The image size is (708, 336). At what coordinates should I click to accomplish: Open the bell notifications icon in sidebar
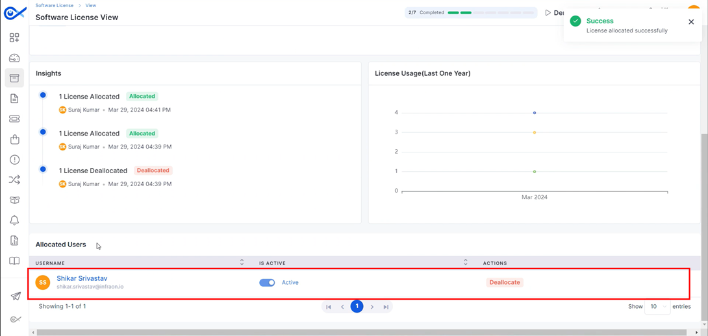(x=14, y=221)
